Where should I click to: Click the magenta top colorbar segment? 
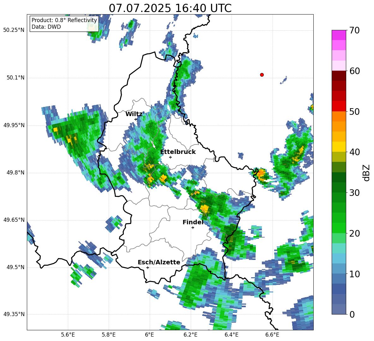point(339,35)
